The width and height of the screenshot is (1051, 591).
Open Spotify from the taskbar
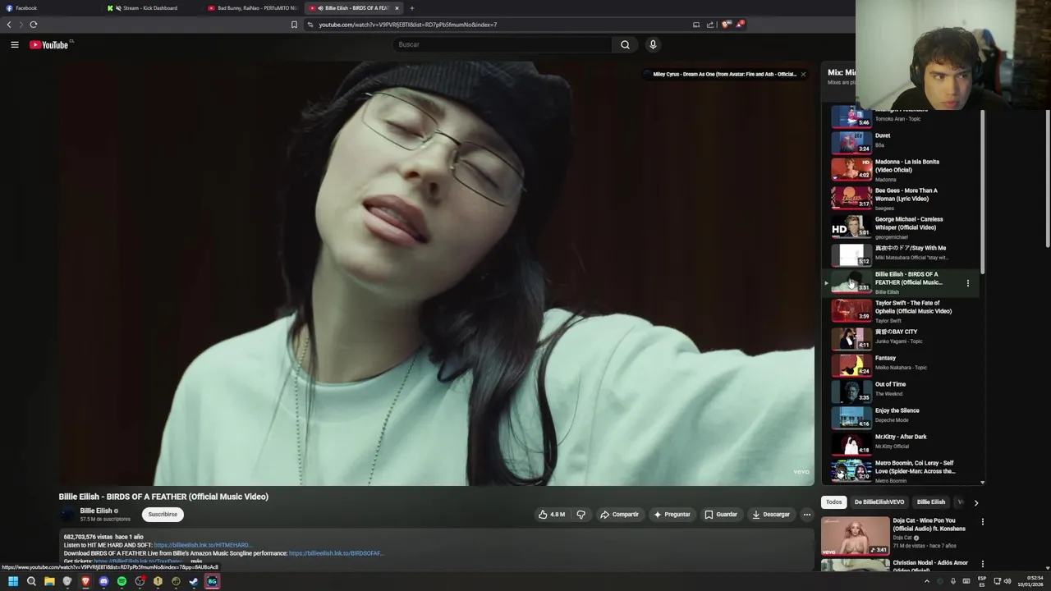tap(122, 581)
